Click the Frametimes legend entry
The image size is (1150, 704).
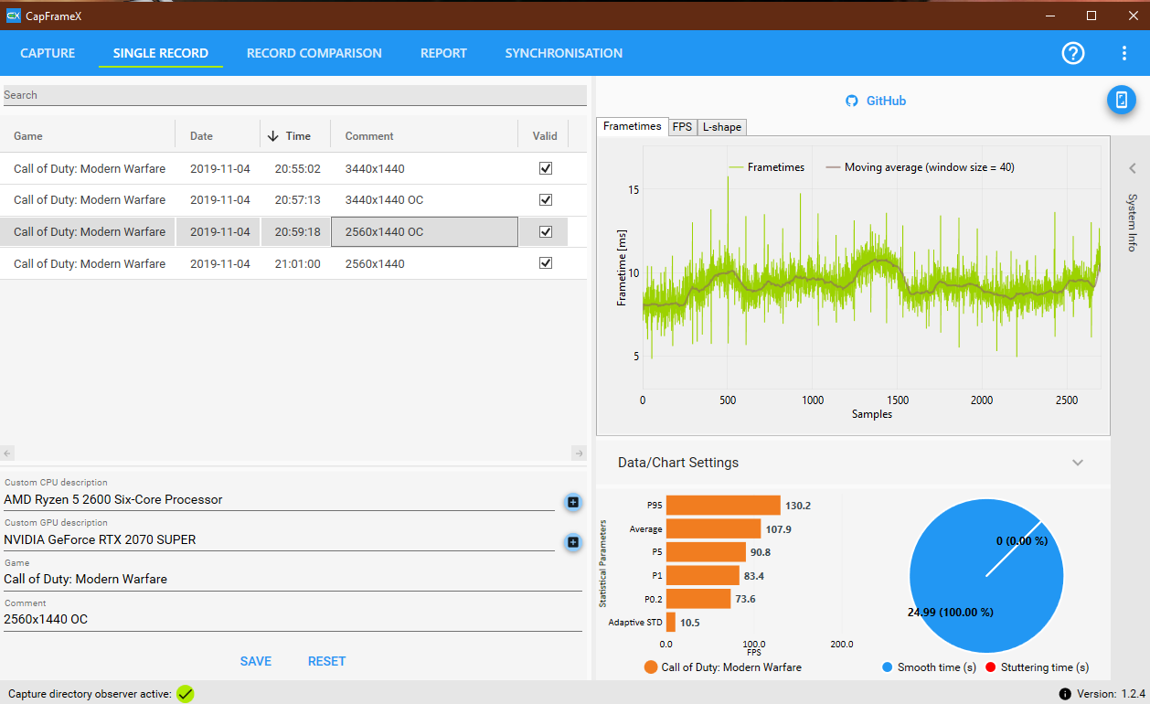tap(766, 167)
